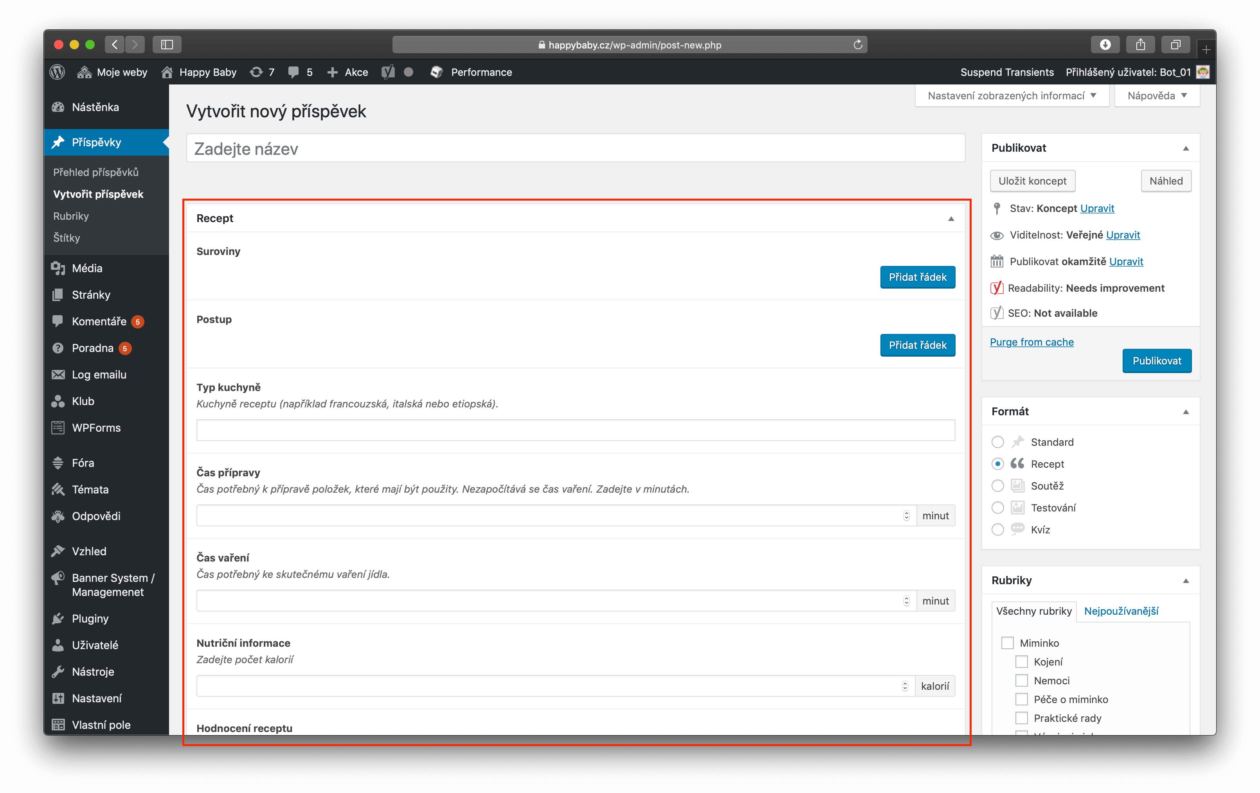Click the Čas přípravy number stepper

[x=906, y=516]
